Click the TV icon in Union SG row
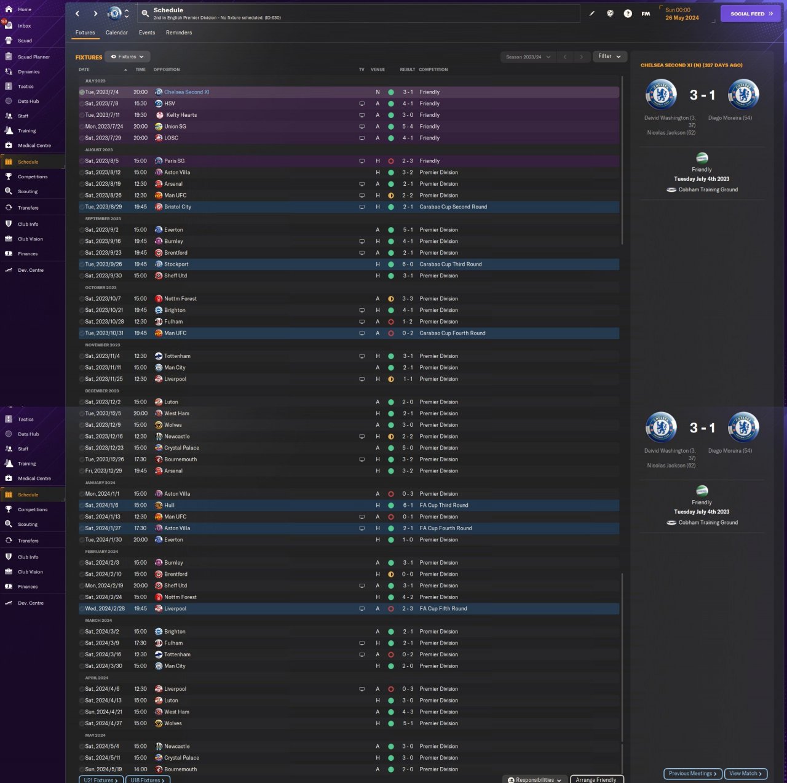 click(x=362, y=127)
